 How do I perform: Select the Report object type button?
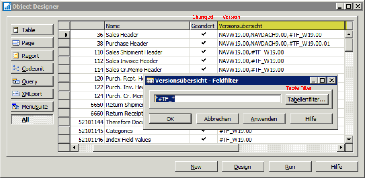point(32,56)
